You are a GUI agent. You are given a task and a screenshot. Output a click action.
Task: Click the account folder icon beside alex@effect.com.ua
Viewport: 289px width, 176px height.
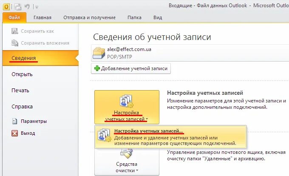coord(99,53)
